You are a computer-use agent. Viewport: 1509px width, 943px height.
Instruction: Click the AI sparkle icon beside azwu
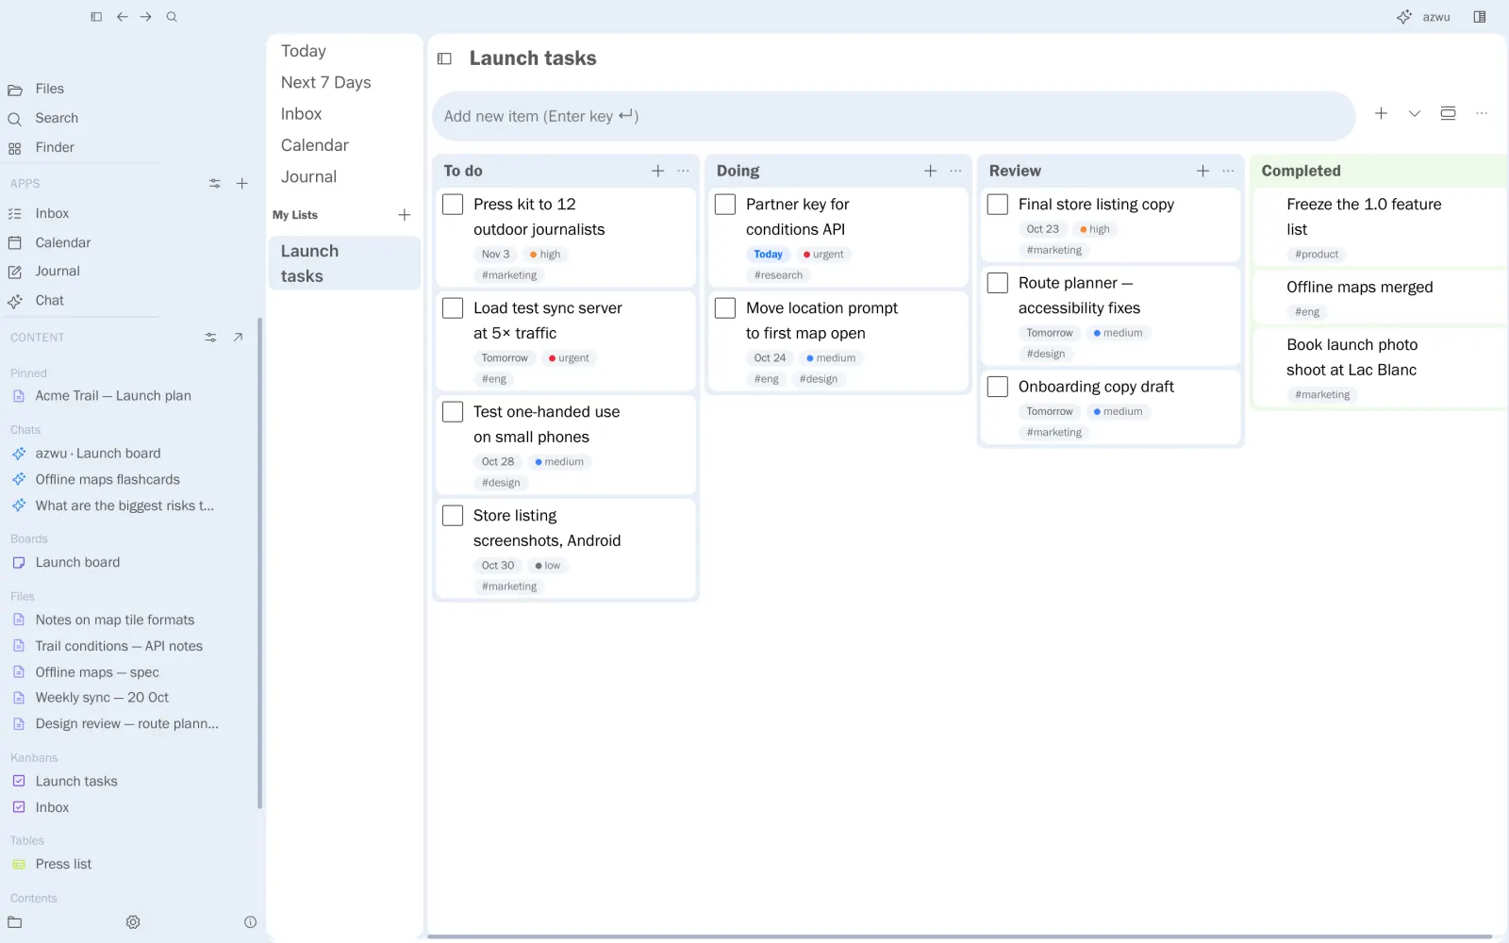coord(1404,17)
